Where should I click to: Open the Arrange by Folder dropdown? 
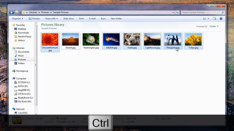pyautogui.click(x=214, y=26)
